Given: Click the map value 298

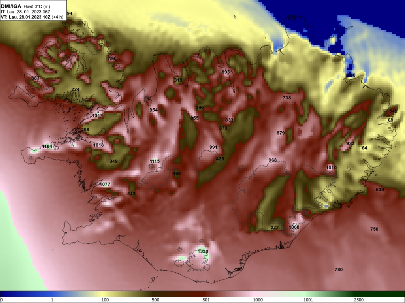Looking at the screenshot, I should [85, 130].
